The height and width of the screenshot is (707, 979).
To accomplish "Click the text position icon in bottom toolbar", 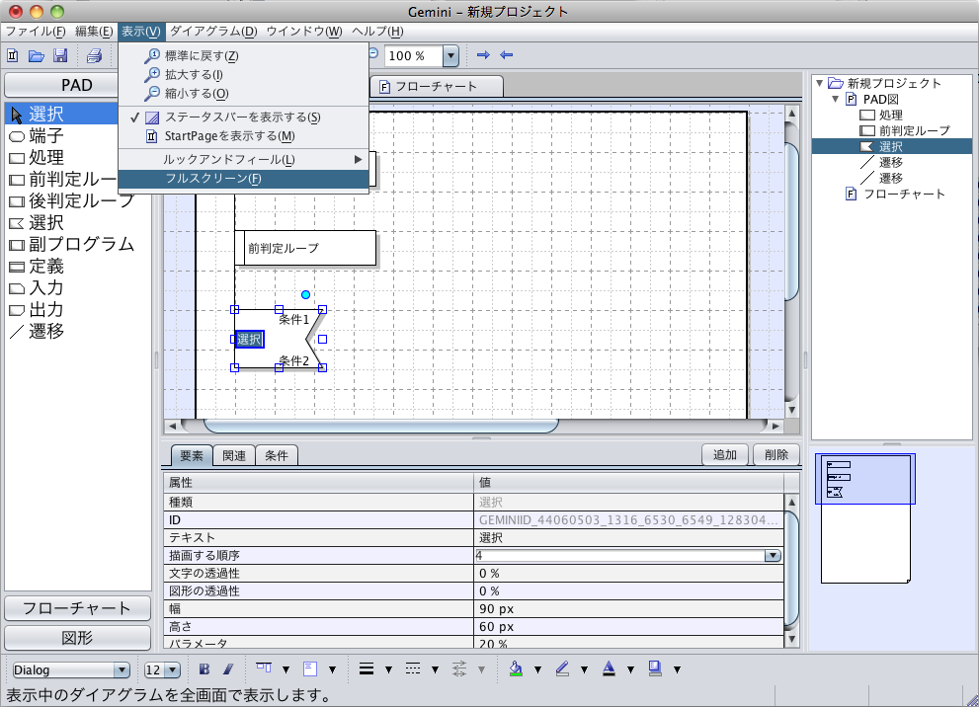I will (x=264, y=668).
